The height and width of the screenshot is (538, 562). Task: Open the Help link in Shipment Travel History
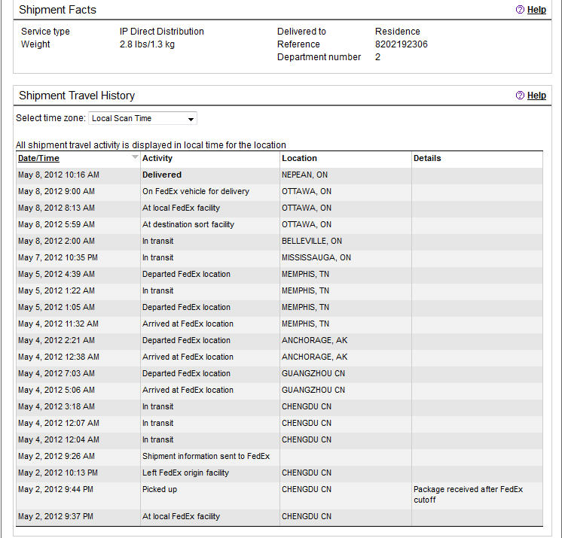536,96
